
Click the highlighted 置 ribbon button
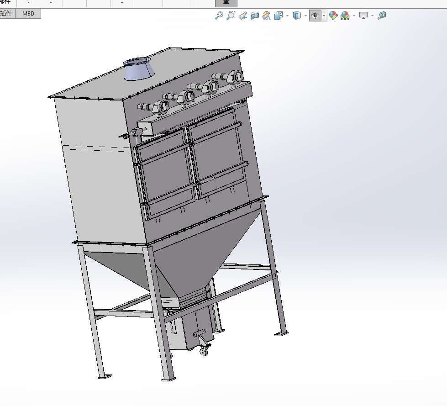(226, 3)
